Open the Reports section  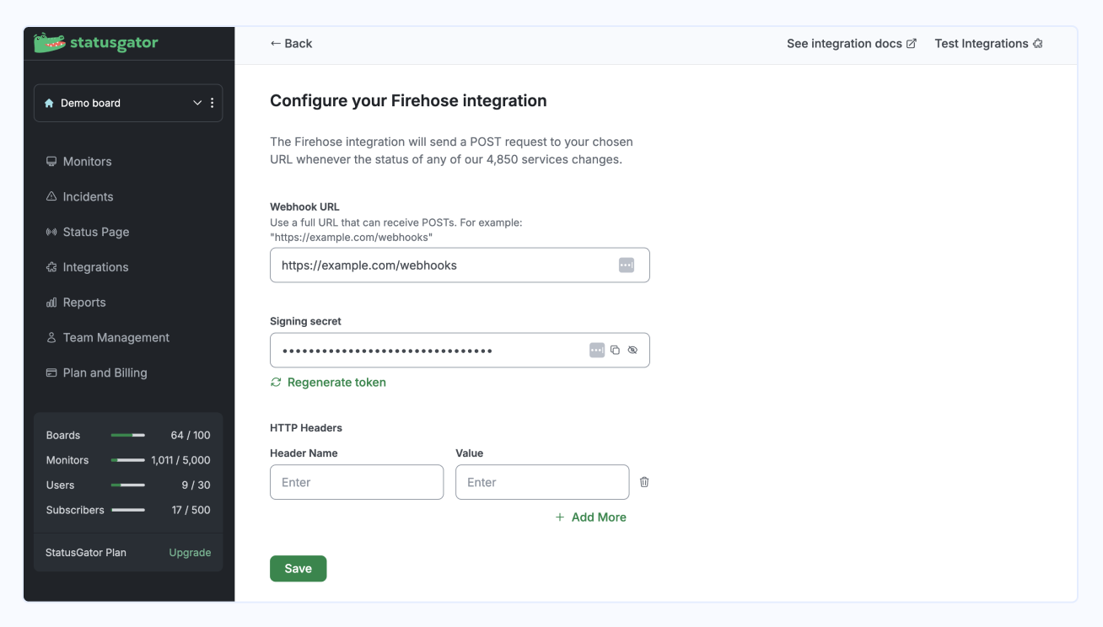[84, 303]
